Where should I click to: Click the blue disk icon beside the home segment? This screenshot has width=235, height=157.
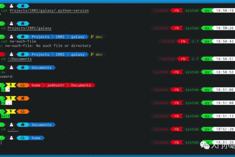tap(23, 138)
